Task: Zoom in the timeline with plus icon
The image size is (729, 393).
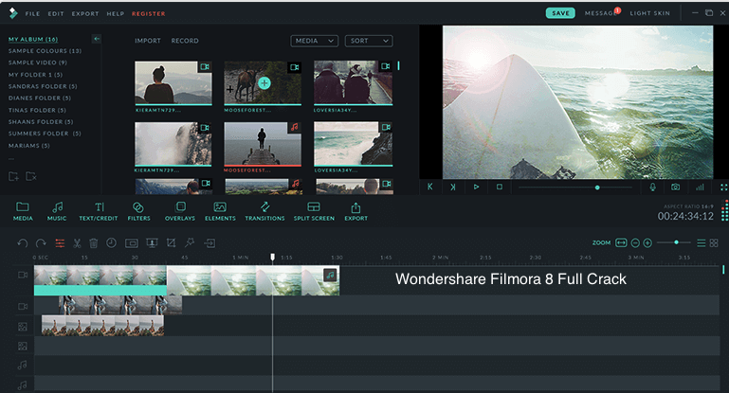Action: coord(647,242)
